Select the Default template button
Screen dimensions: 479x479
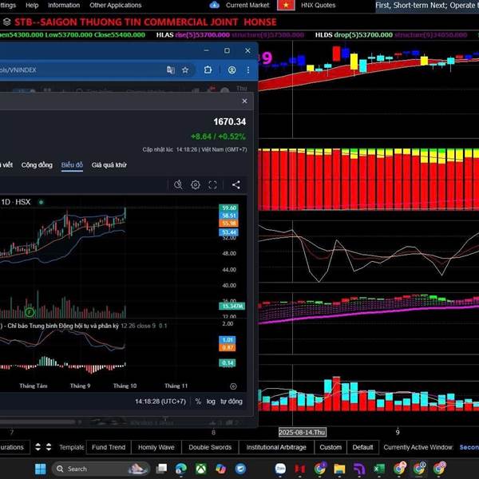click(362, 447)
